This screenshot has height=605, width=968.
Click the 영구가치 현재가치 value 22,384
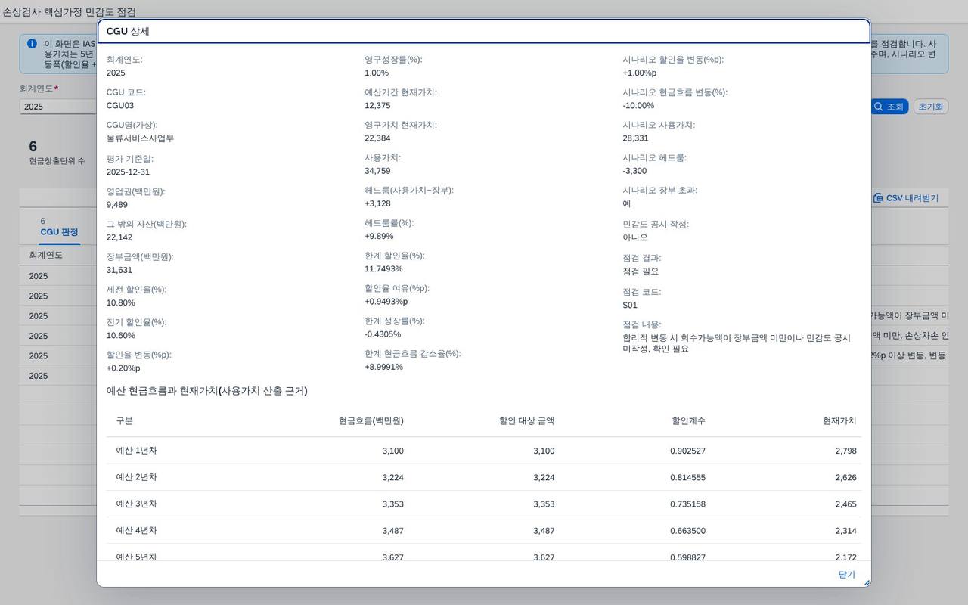(x=377, y=138)
